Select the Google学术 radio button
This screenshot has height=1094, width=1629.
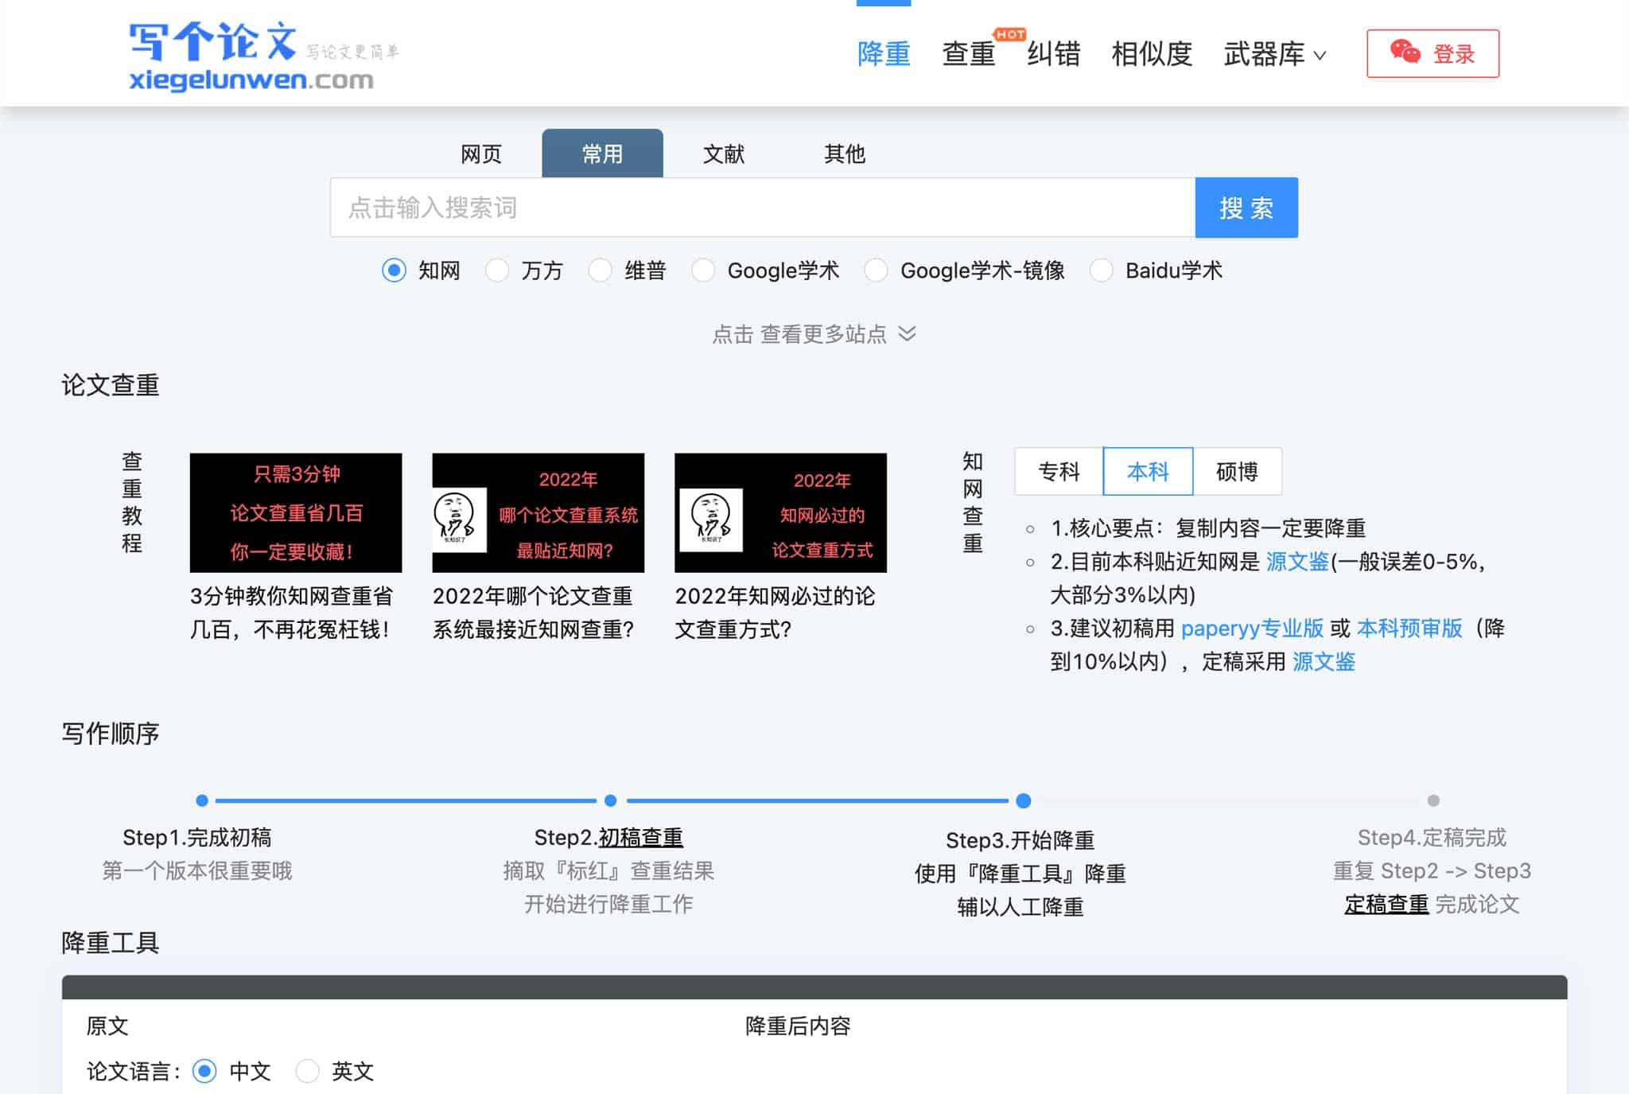(x=703, y=271)
